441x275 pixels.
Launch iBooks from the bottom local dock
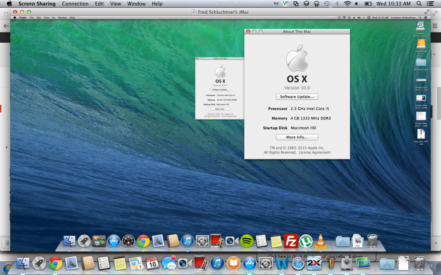click(233, 263)
